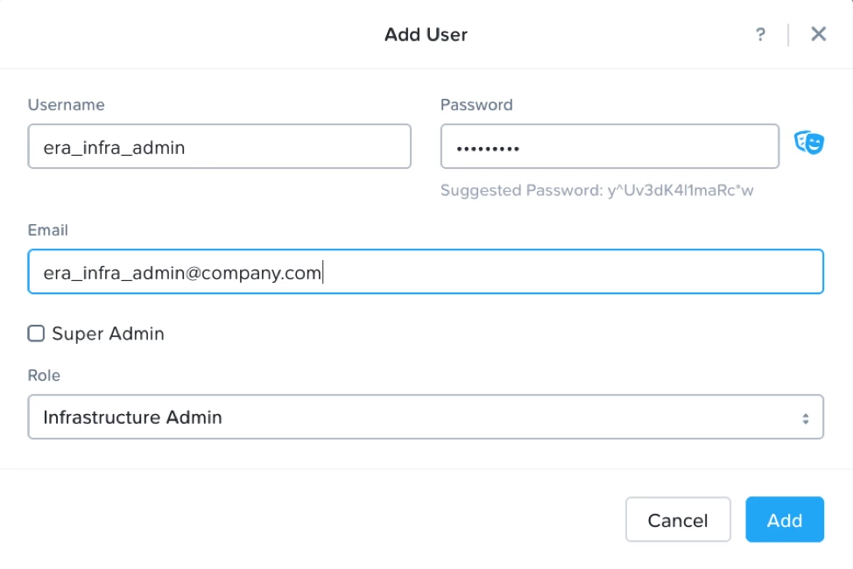Focus the era_infra_admin@company.com email field

[x=426, y=272]
